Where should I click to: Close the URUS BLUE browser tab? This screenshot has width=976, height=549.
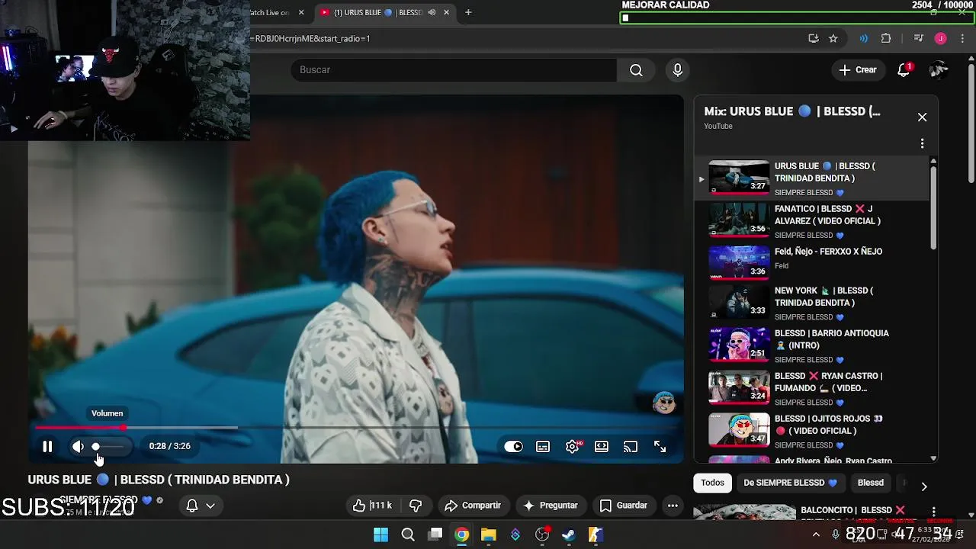(446, 12)
